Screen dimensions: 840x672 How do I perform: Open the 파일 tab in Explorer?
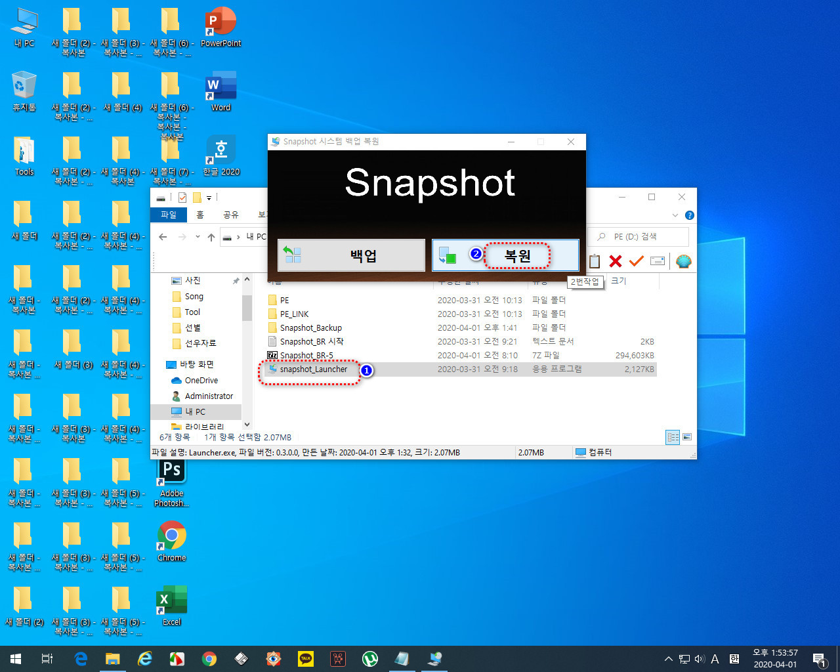169,215
